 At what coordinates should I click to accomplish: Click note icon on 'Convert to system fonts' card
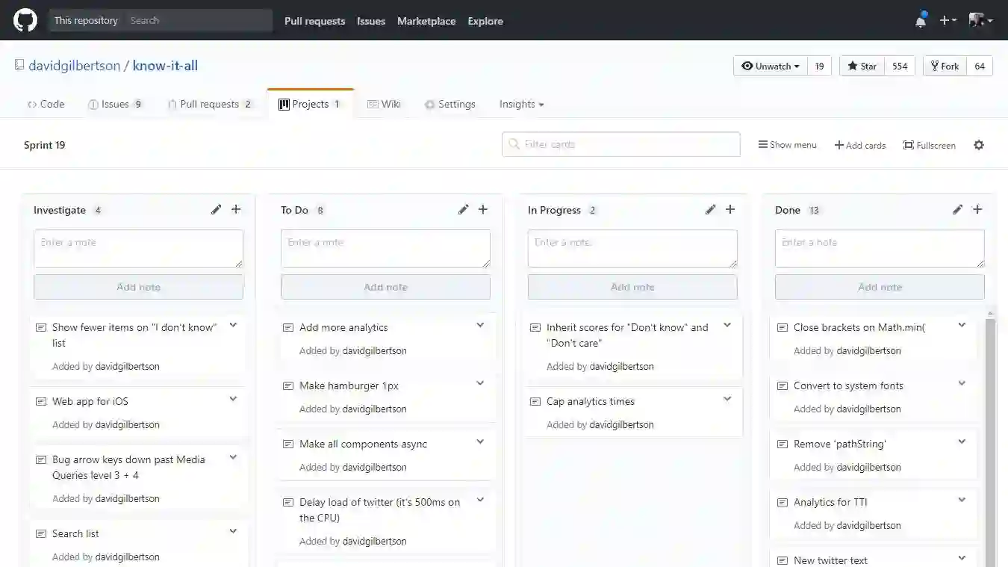pyautogui.click(x=783, y=386)
